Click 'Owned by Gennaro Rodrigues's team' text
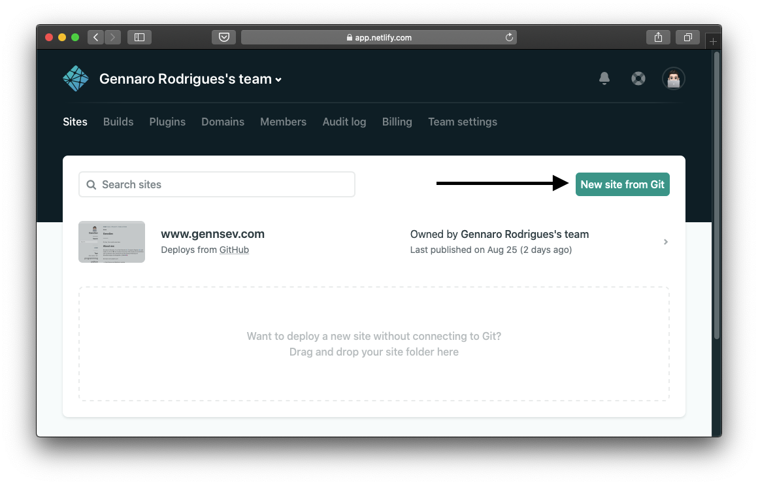The height and width of the screenshot is (485, 758). click(499, 234)
